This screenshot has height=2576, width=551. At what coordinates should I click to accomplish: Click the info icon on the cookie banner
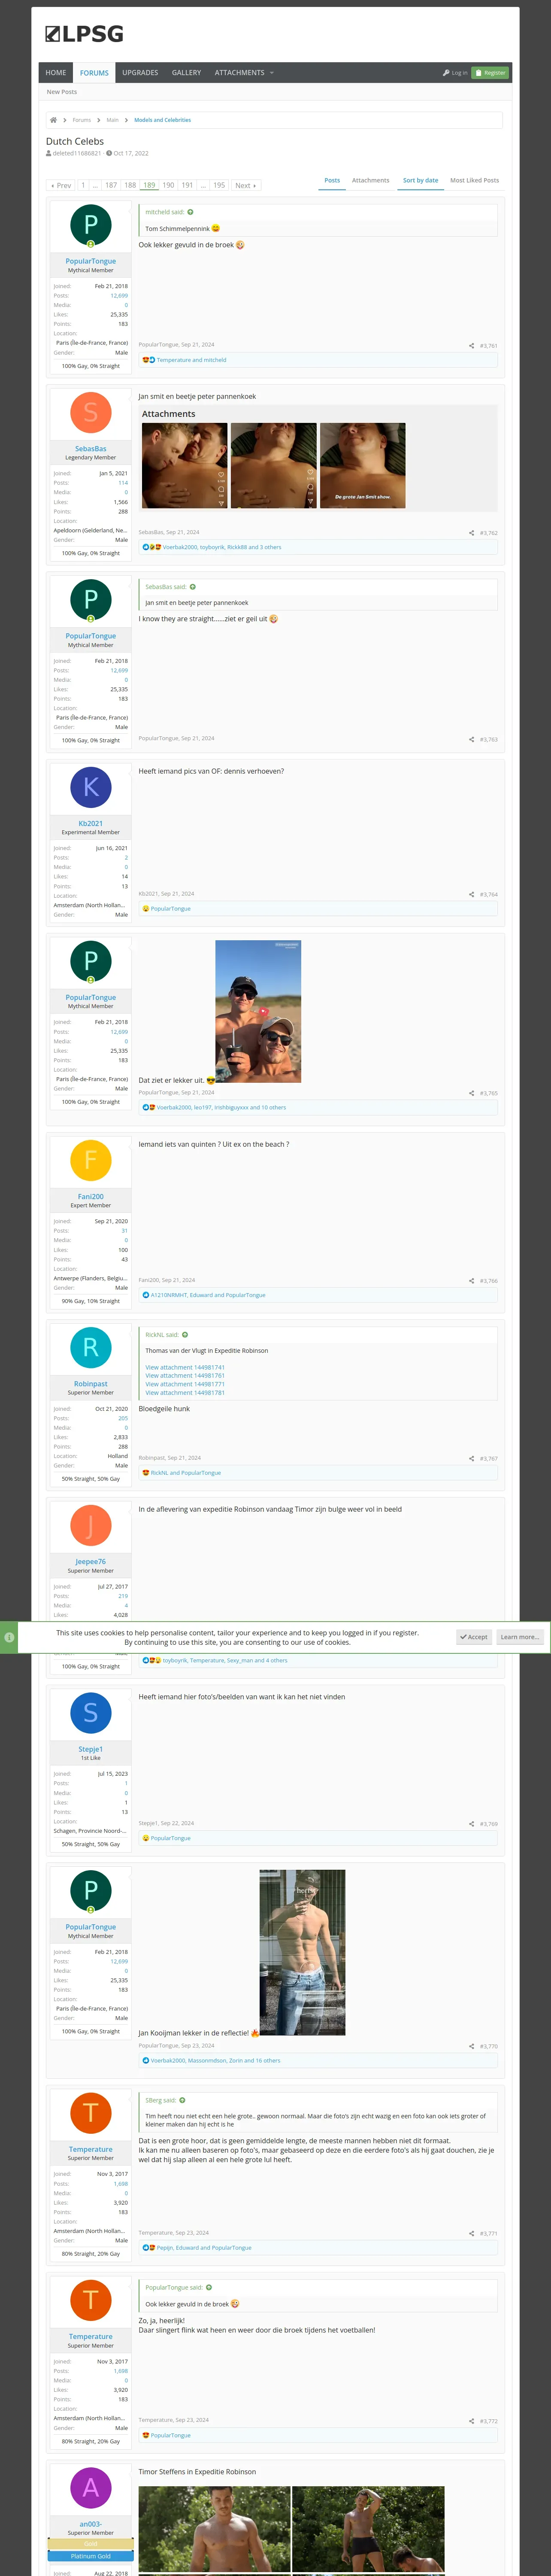[x=9, y=1637]
